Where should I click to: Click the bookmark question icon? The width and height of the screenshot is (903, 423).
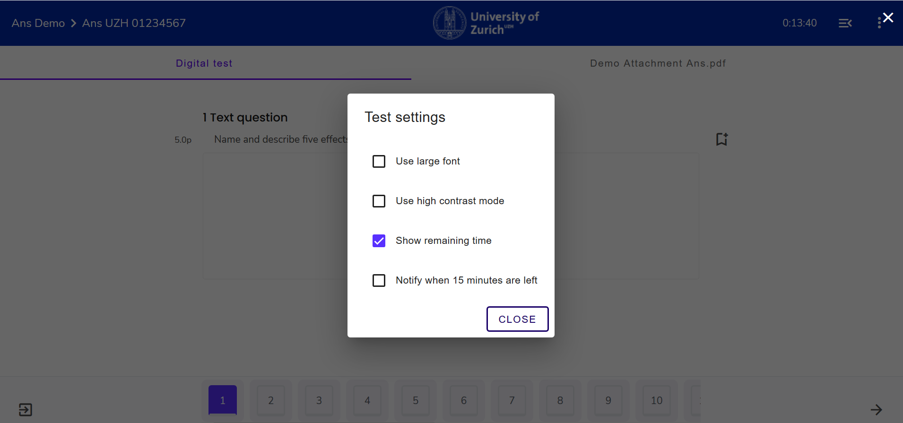[721, 139]
